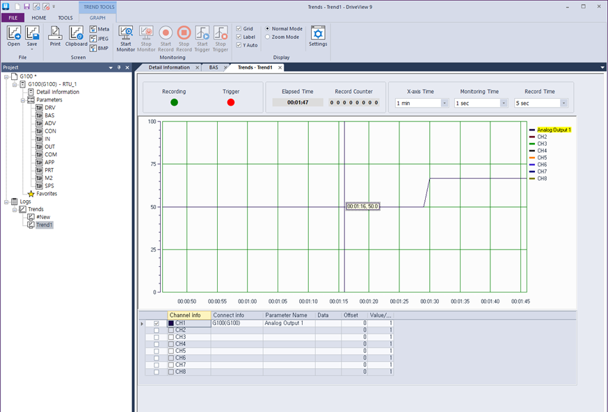
Task: Copy graph to Clipboard
Action: tap(76, 36)
